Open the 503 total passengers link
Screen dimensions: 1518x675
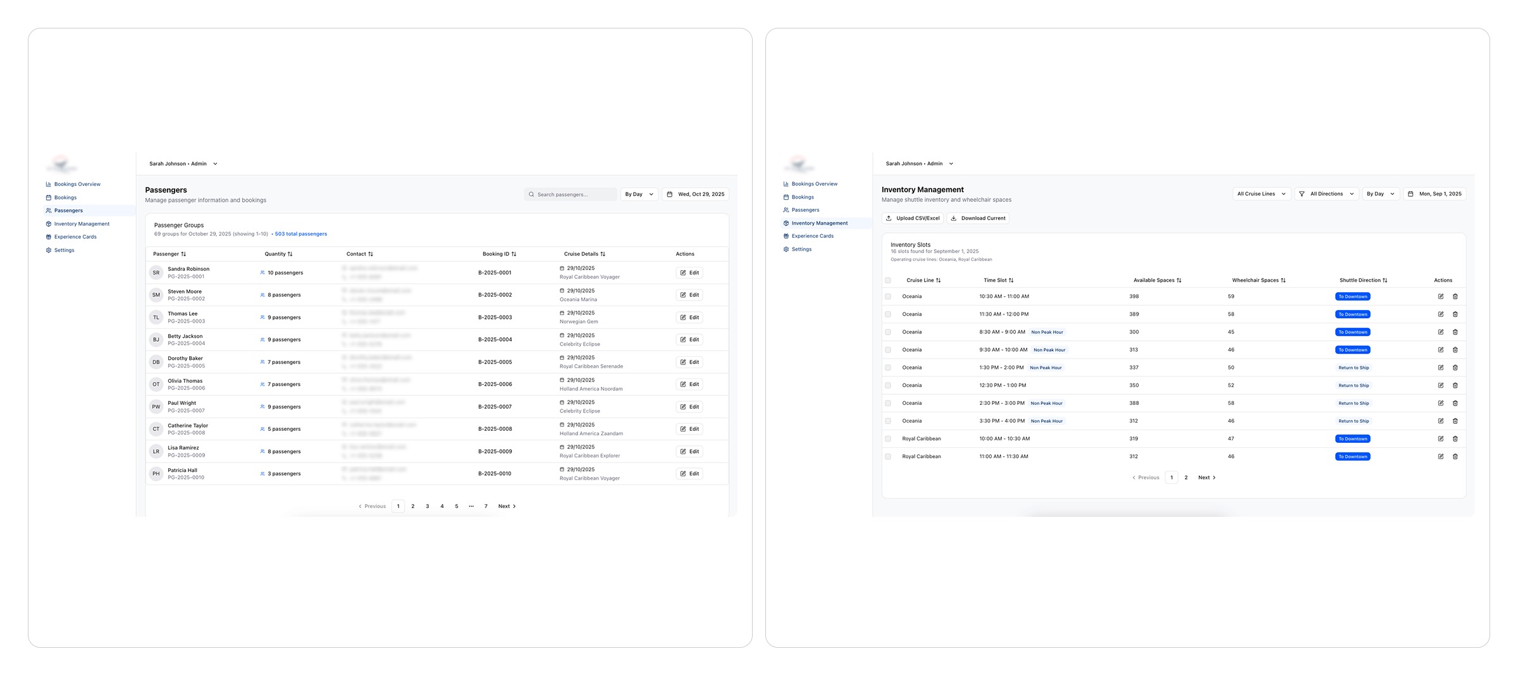coord(300,234)
